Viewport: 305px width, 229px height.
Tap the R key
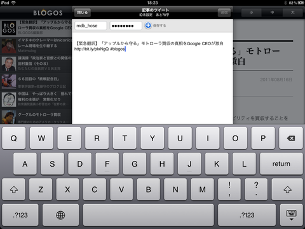[x=97, y=138]
